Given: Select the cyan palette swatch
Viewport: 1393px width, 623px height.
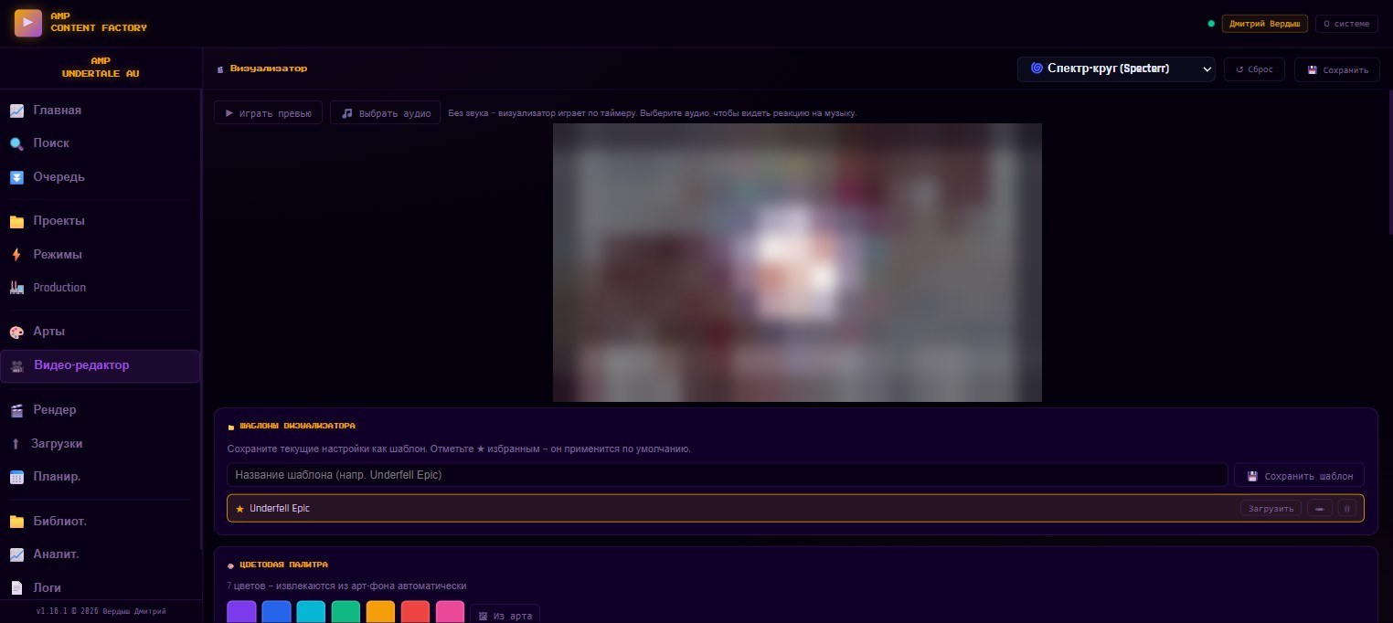Looking at the screenshot, I should click(x=311, y=612).
